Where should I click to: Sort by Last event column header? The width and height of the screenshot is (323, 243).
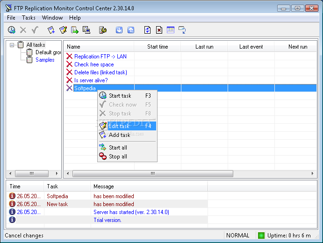[x=251, y=47]
